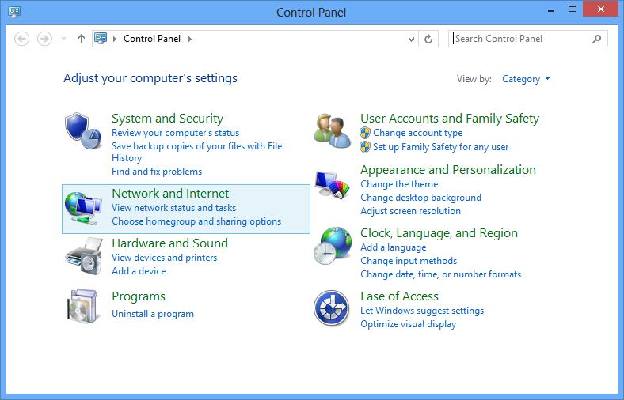
Task: Open the Clock, Language, and Region globe icon
Action: [333, 246]
